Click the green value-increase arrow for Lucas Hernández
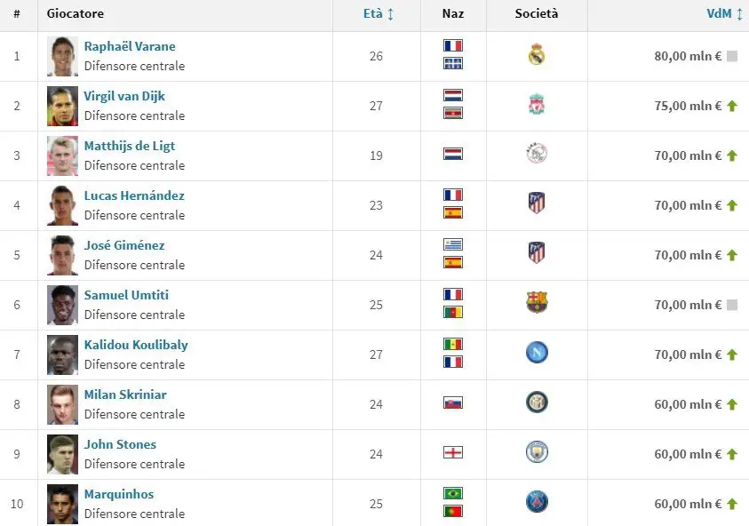 [x=732, y=205]
